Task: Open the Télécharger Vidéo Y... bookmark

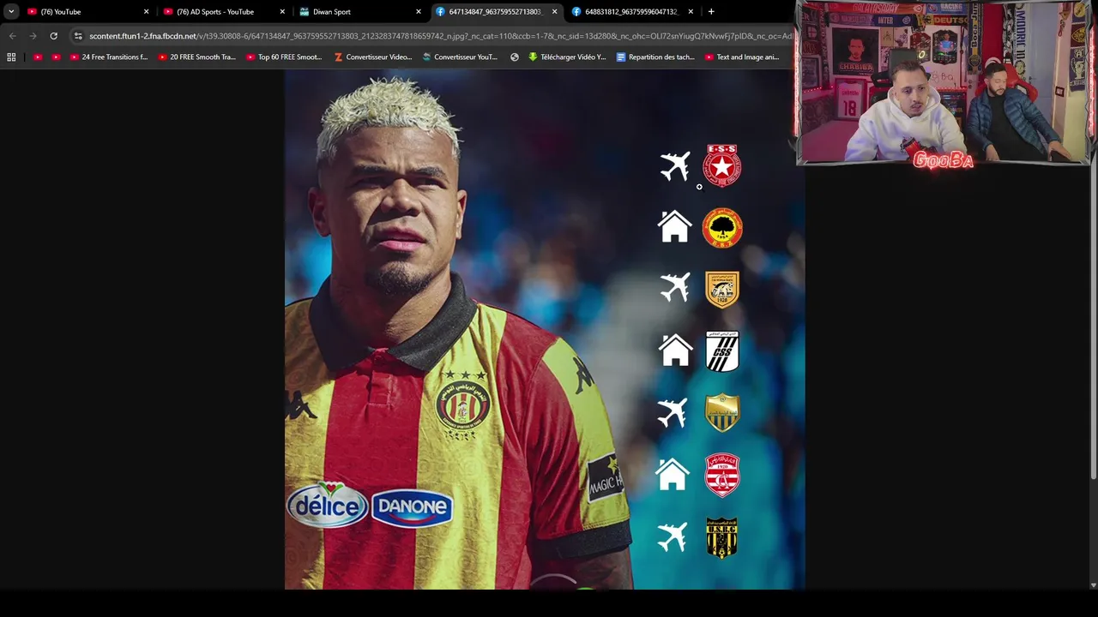Action: click(567, 57)
